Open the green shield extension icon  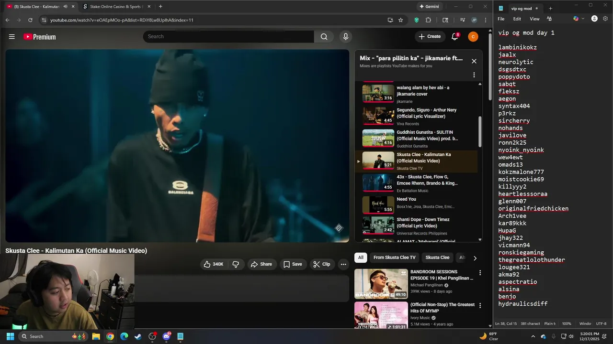417,20
